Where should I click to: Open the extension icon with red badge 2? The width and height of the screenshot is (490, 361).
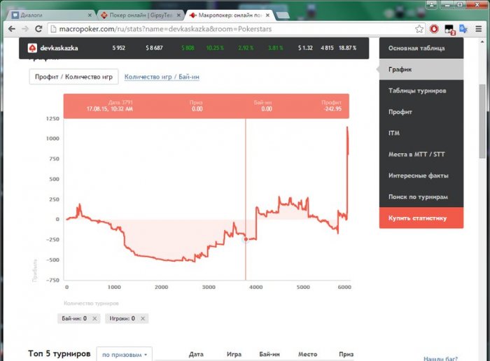click(x=449, y=29)
